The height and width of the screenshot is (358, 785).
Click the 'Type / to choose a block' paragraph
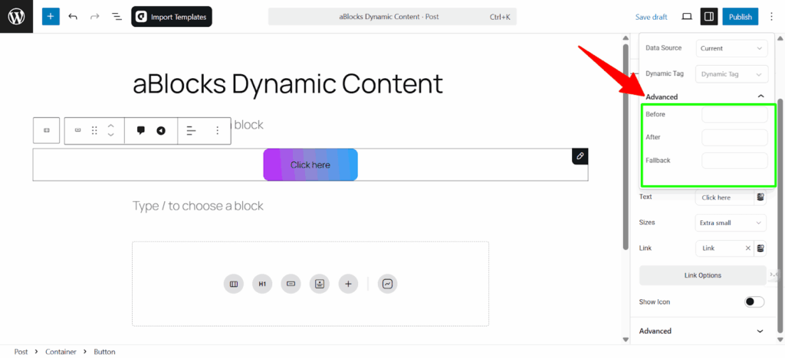198,206
